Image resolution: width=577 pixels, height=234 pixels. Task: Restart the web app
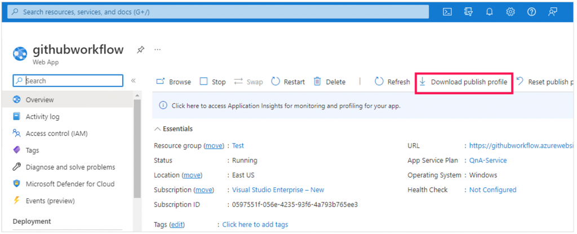tap(288, 82)
